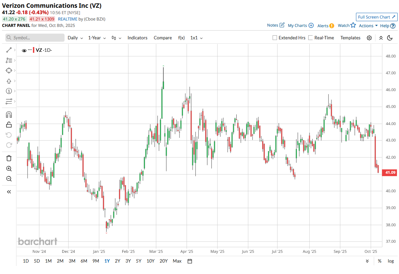Open the Indicators menu

[137, 38]
